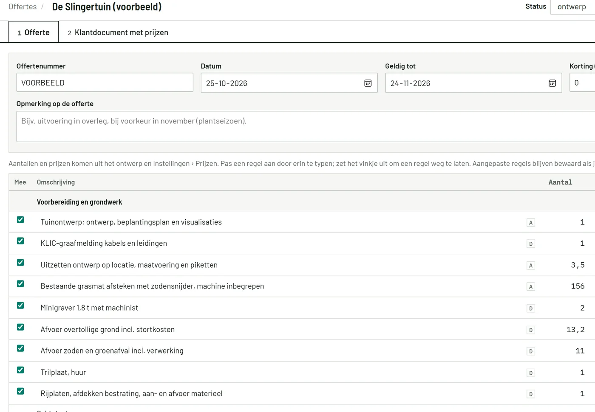Open the Datum calendar picker icon
This screenshot has width=595, height=412.
click(x=368, y=83)
